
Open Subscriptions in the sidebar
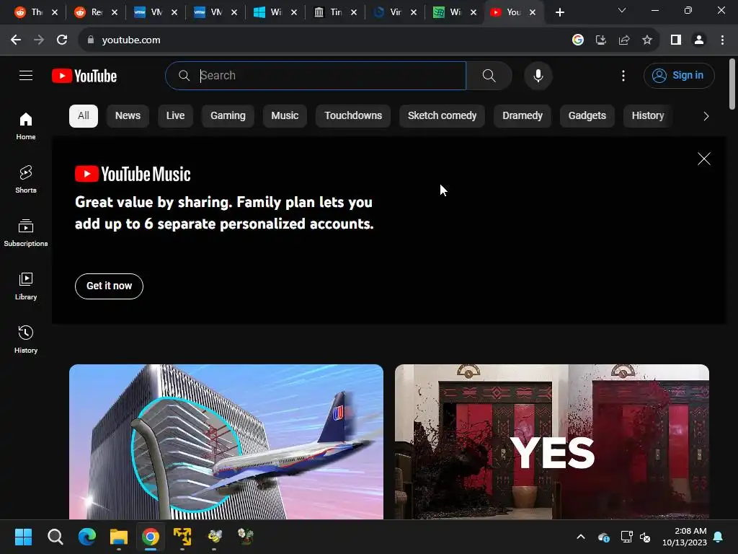pyautogui.click(x=26, y=233)
